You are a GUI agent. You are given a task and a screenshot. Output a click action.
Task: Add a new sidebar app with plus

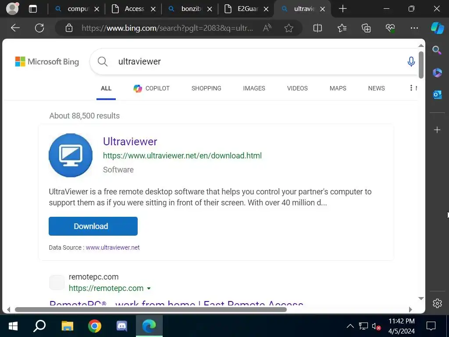point(437,130)
